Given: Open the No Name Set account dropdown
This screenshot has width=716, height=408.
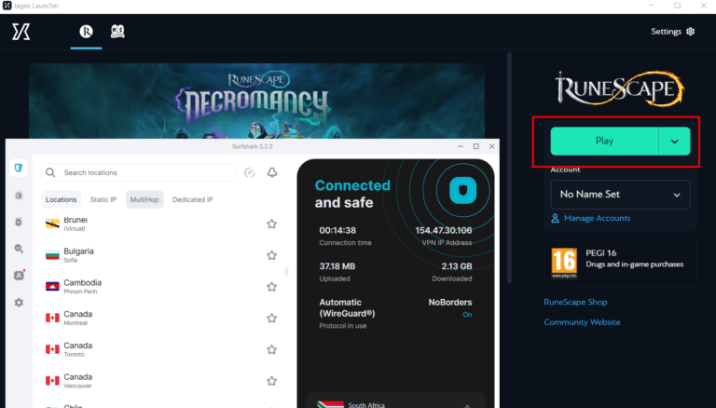Looking at the screenshot, I should pos(620,195).
